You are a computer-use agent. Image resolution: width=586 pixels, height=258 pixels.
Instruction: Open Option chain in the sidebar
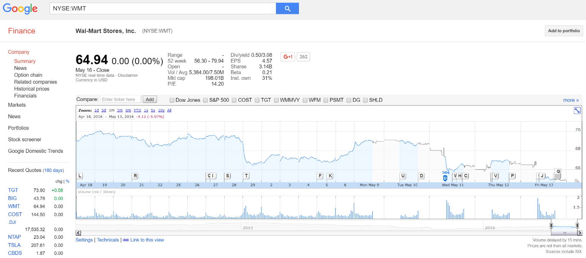(x=28, y=75)
